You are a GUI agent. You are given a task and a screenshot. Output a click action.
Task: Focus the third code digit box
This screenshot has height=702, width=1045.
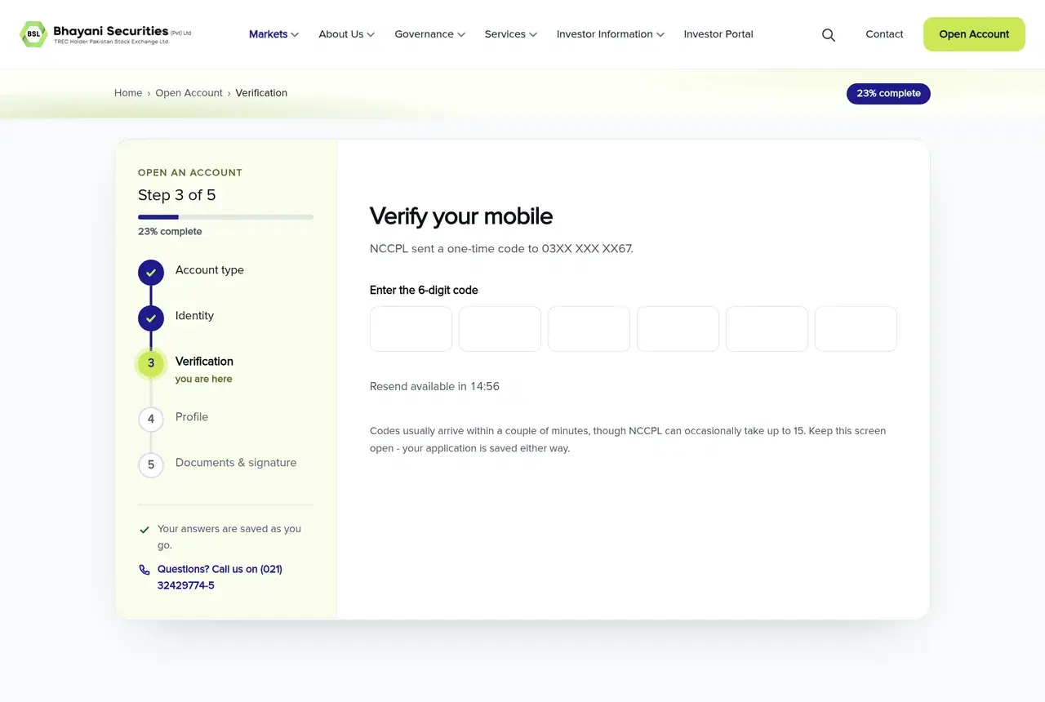[589, 329]
